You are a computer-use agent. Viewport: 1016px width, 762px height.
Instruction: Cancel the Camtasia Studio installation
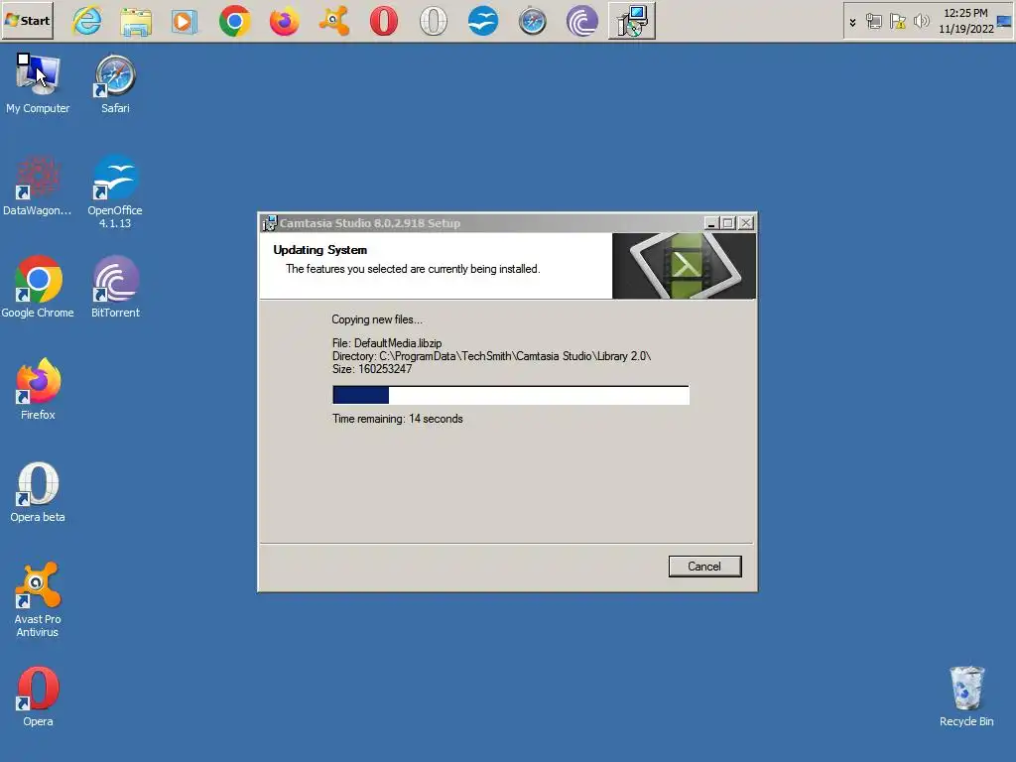704,567
